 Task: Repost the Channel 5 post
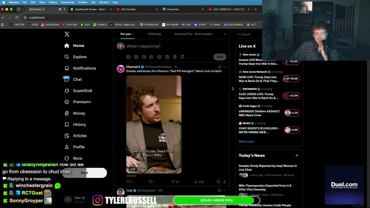[151, 182]
